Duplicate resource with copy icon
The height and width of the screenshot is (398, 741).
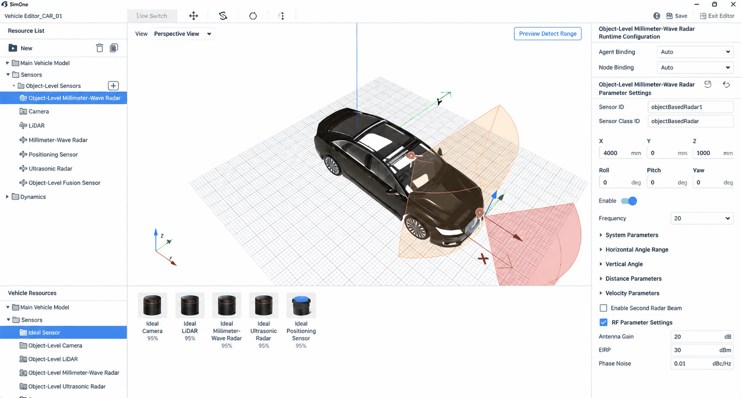[114, 48]
